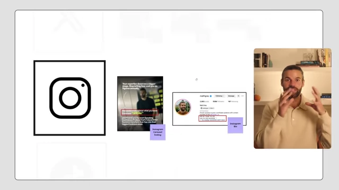Viewport: 339px width, 190px height.
Task: Select the Instagram carousel post image
Action: (140, 103)
